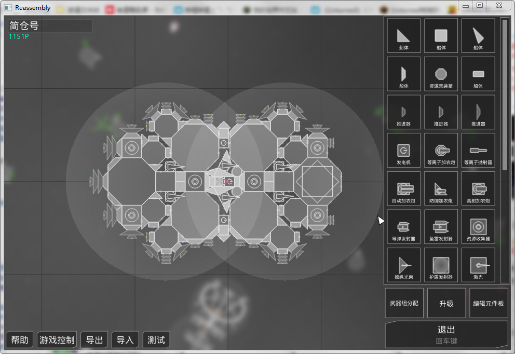Open the 游戏控制 menu
The height and width of the screenshot is (354, 515).
pyautogui.click(x=57, y=340)
